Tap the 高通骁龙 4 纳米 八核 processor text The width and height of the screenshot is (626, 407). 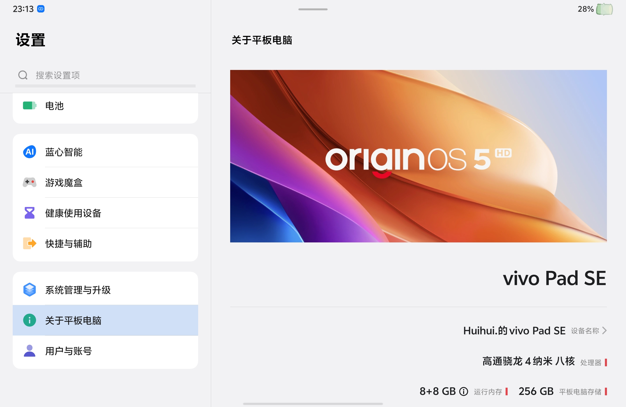point(528,361)
